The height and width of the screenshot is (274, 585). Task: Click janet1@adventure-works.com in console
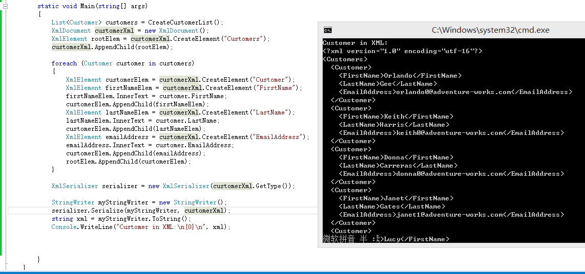(449, 215)
